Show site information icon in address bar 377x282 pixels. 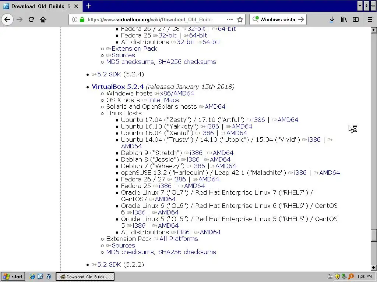tap(75, 19)
